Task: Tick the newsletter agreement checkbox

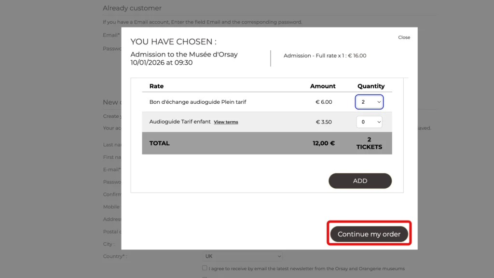Action: (x=205, y=268)
